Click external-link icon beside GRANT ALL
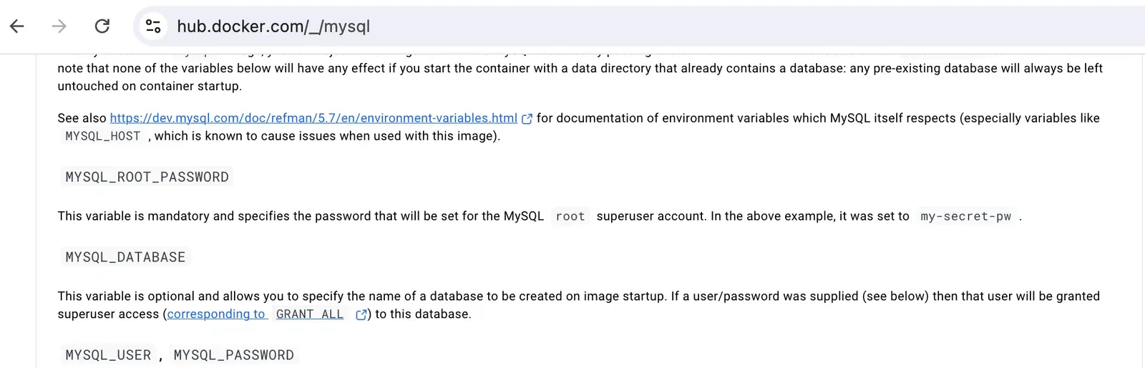 [x=361, y=314]
